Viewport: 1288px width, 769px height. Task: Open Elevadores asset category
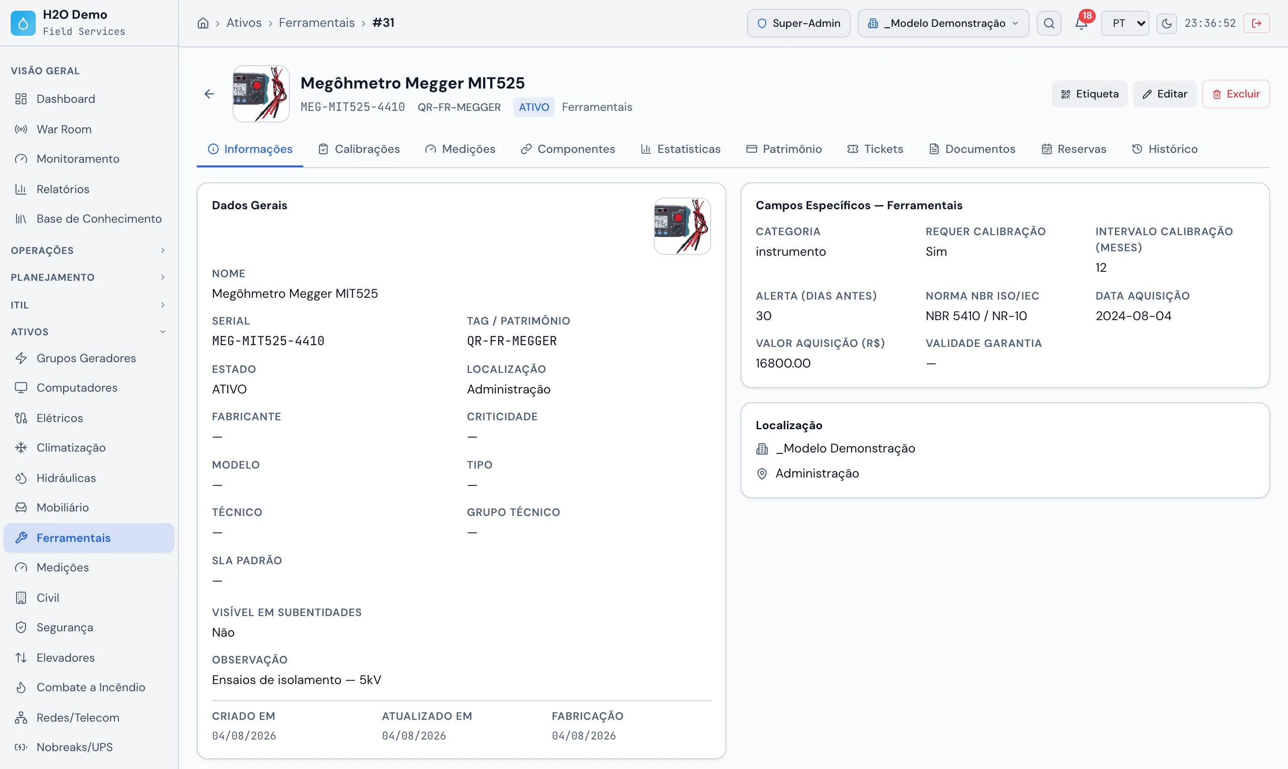tap(89, 658)
